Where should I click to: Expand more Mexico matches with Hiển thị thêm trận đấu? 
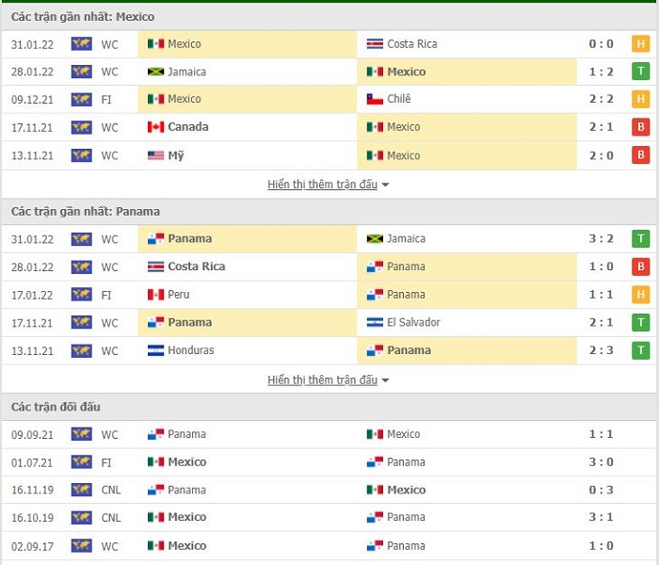pyautogui.click(x=322, y=185)
